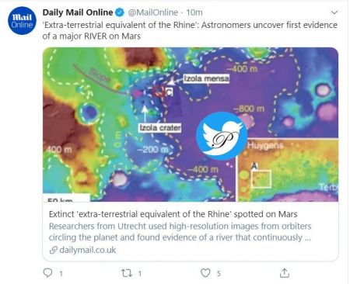Click the dailymail.co.uk domain link
The image size is (350, 284).
pyautogui.click(x=88, y=250)
